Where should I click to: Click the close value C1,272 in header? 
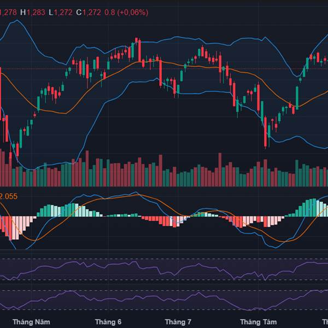tap(89, 13)
